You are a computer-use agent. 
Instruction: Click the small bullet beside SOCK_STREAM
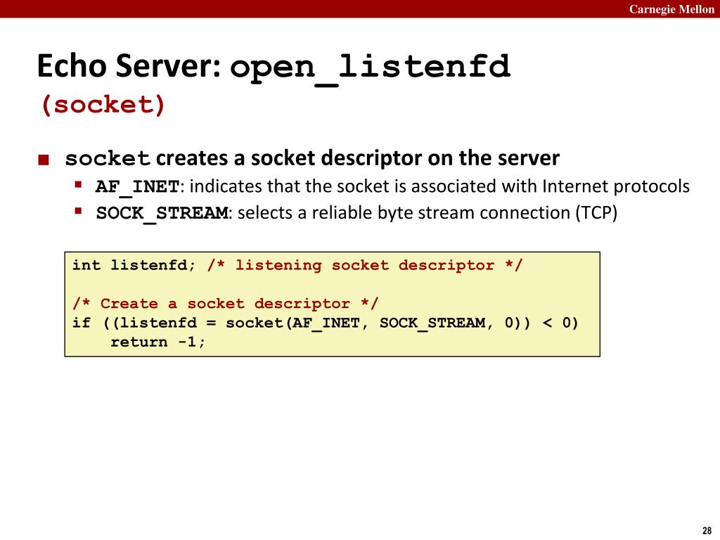pyautogui.click(x=79, y=211)
